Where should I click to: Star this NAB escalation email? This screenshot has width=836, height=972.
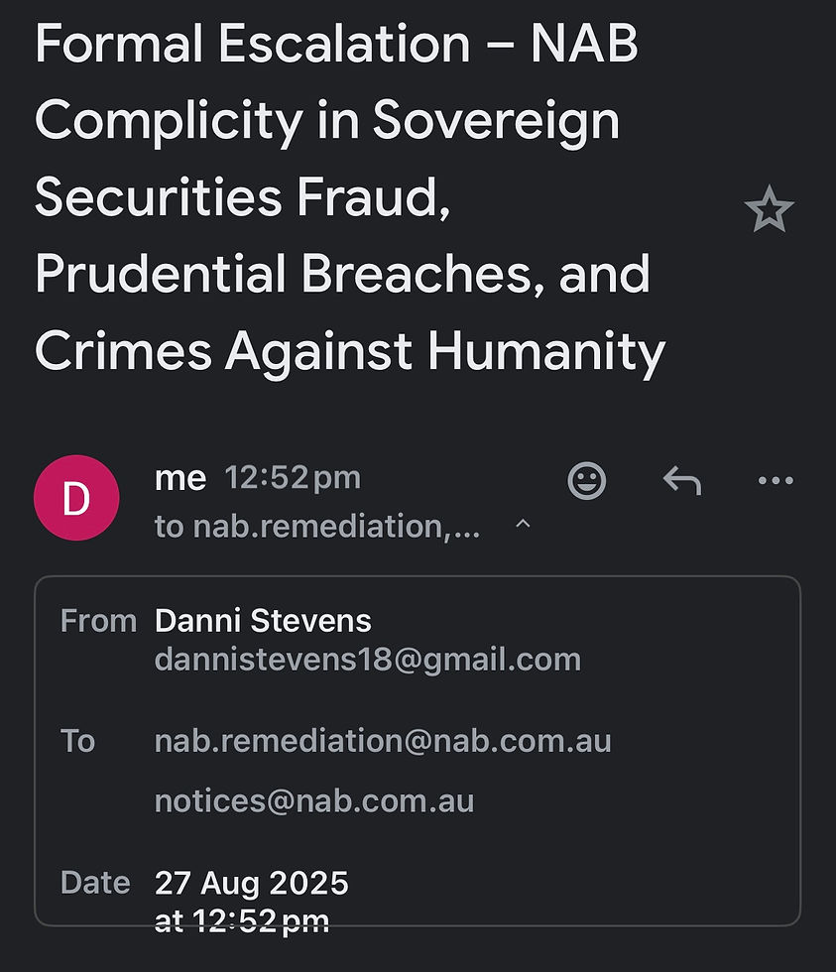pyautogui.click(x=769, y=210)
